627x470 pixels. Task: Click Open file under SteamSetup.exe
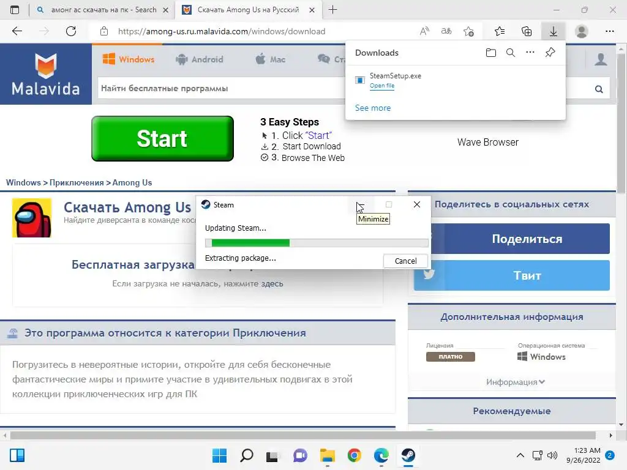coord(382,86)
